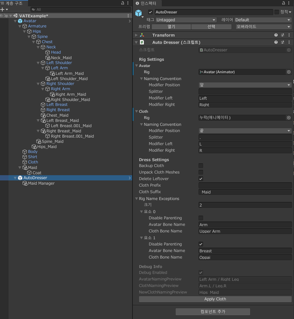Lock the Inspector panel
Image resolution: width=294 pixels, height=319 pixels.
[x=283, y=3]
